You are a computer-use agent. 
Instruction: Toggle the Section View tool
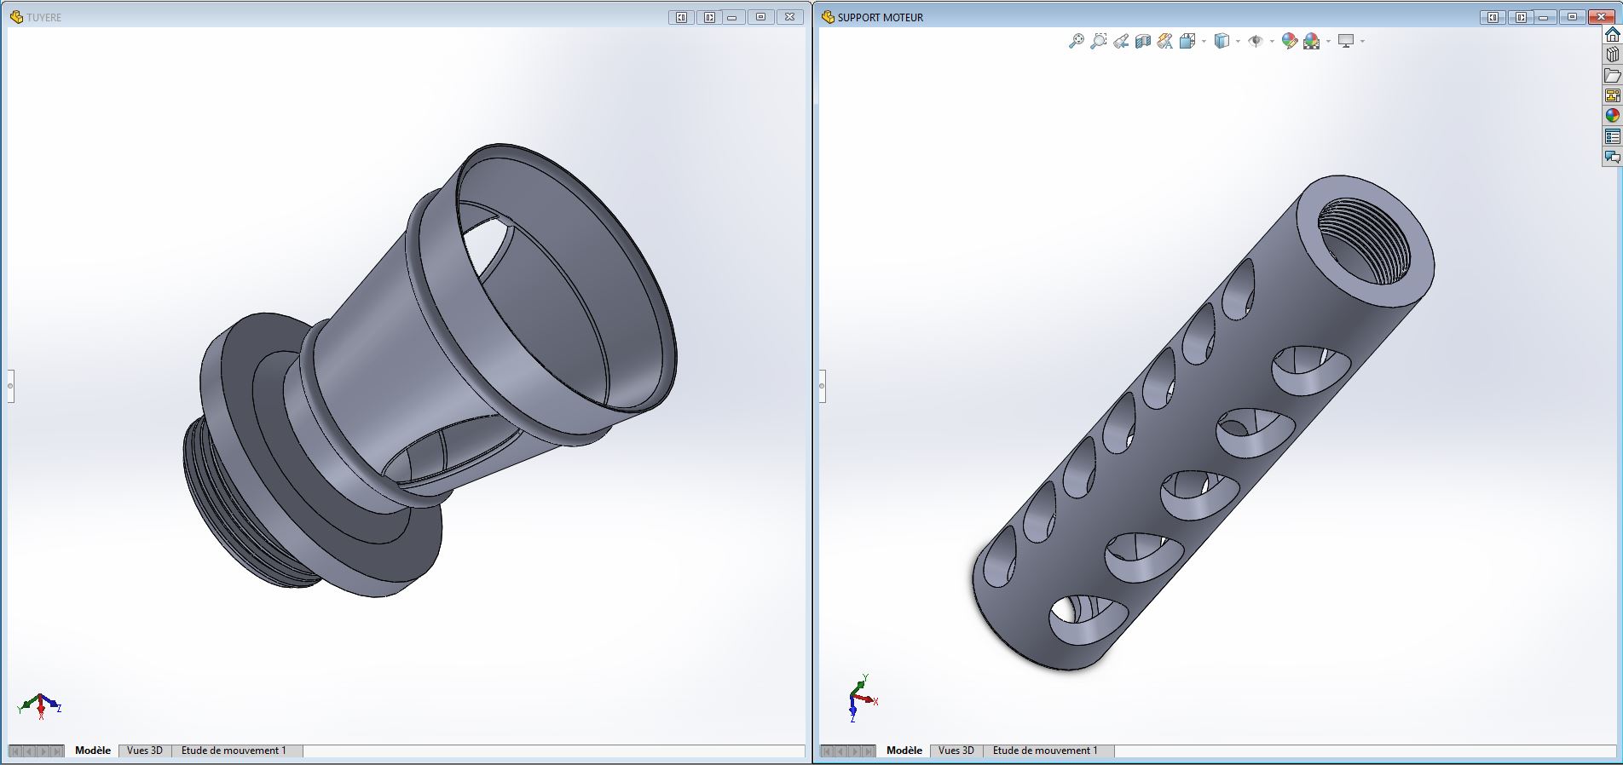(1143, 41)
